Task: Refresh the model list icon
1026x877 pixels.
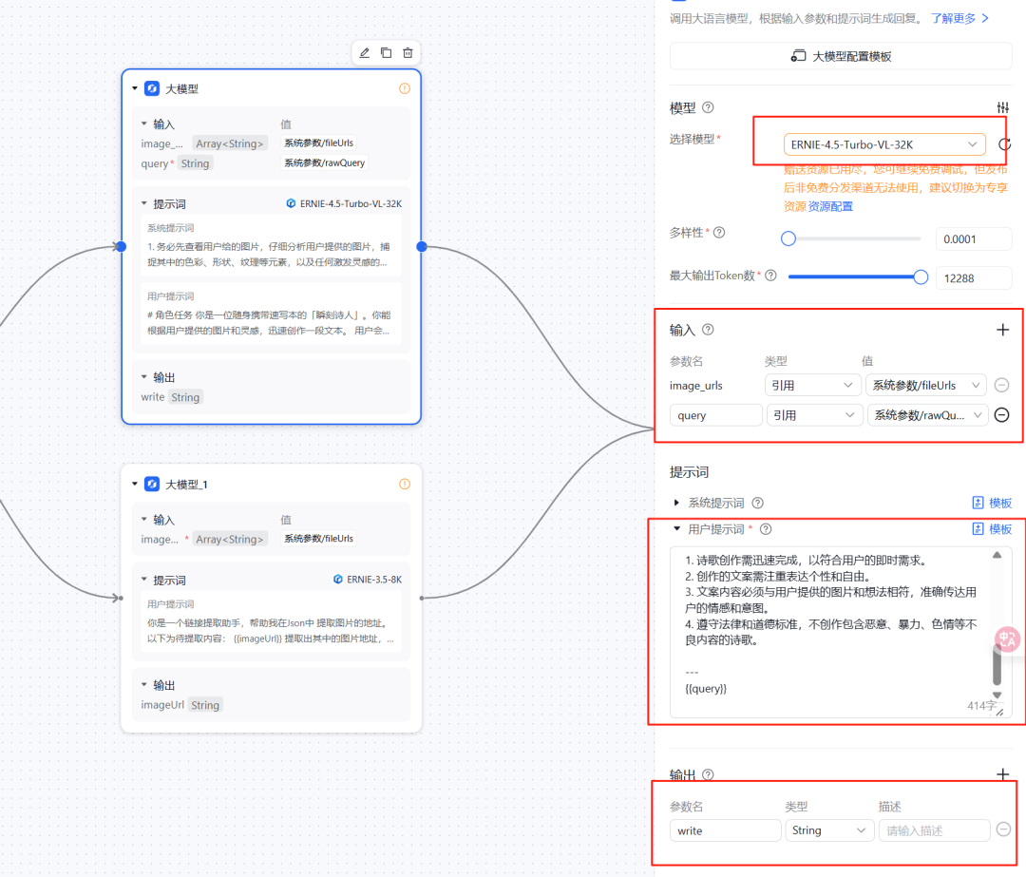Action: tap(1005, 144)
